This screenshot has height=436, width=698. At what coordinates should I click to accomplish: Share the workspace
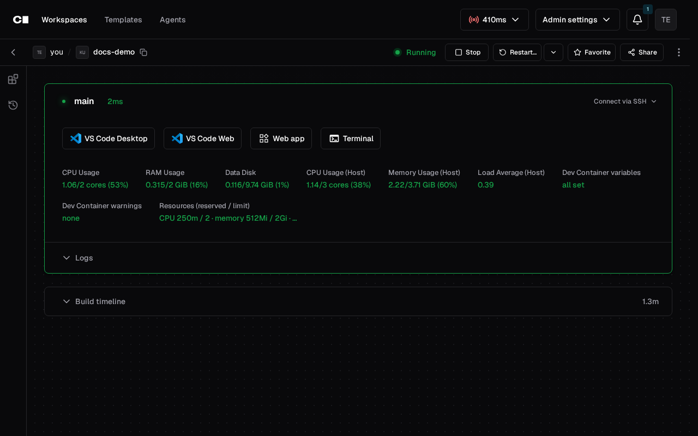642,52
